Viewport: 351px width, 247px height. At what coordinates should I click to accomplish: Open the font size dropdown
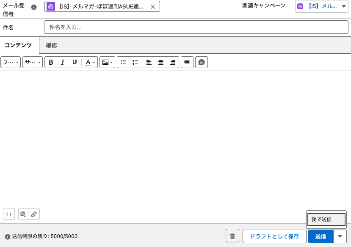point(33,62)
